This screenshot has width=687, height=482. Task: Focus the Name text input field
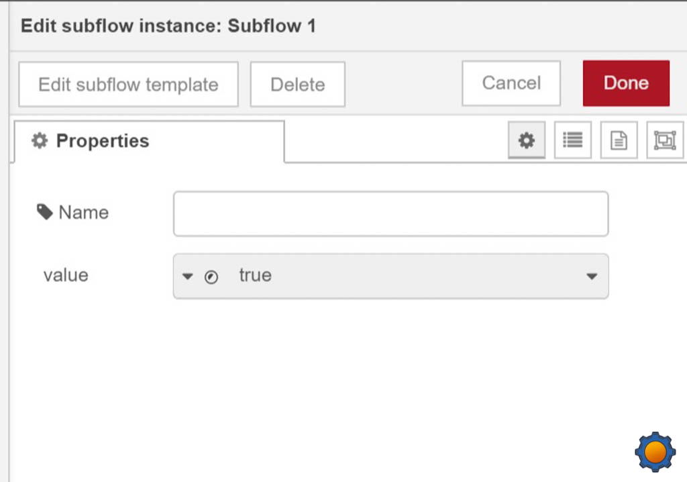(x=390, y=213)
